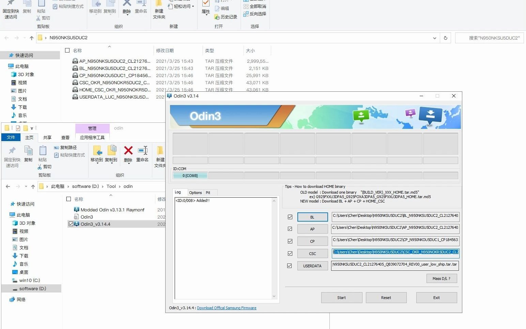The image size is (526, 329).
Task: Select the BL_N950NKSU5DUC2 TAR file
Action: (x=115, y=68)
